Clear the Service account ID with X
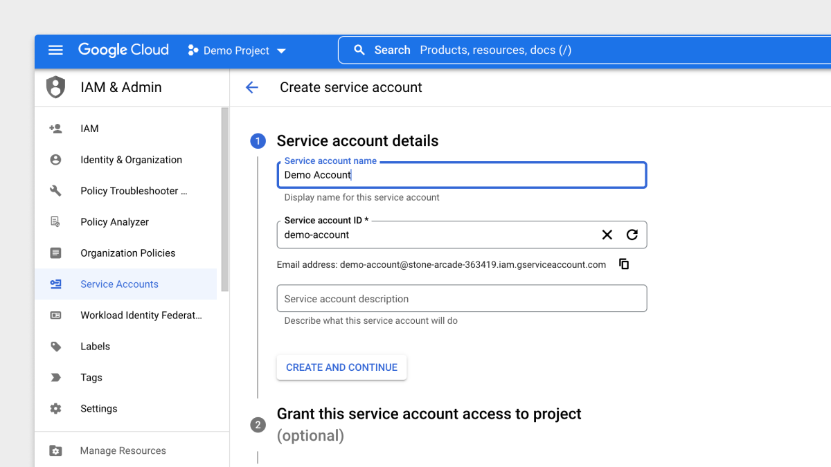Image resolution: width=831 pixels, height=467 pixels. click(607, 235)
